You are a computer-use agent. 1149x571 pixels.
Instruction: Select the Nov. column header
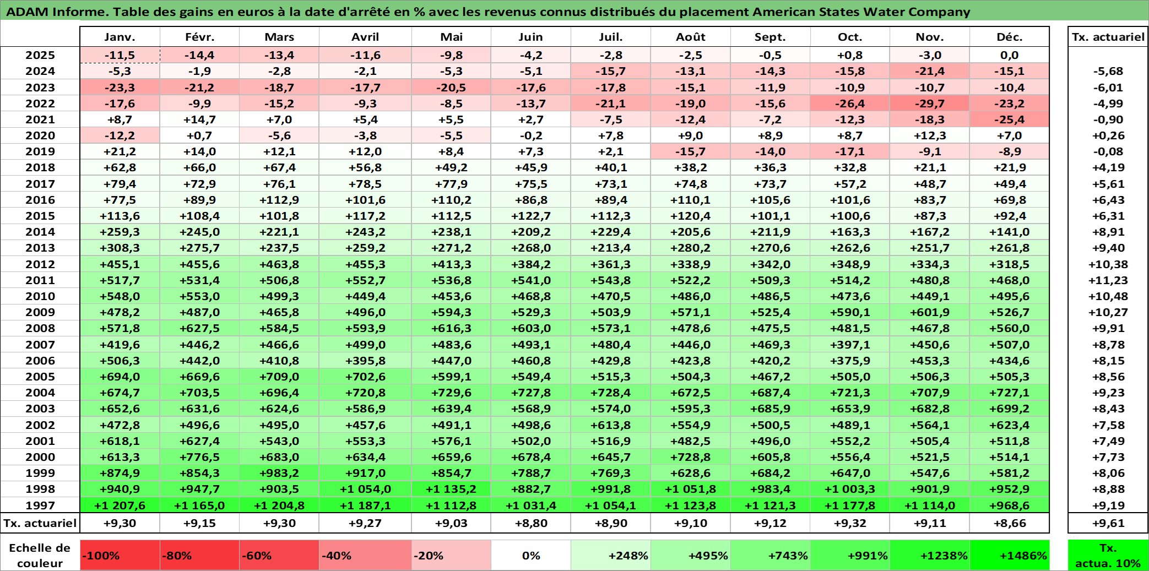[x=930, y=37]
